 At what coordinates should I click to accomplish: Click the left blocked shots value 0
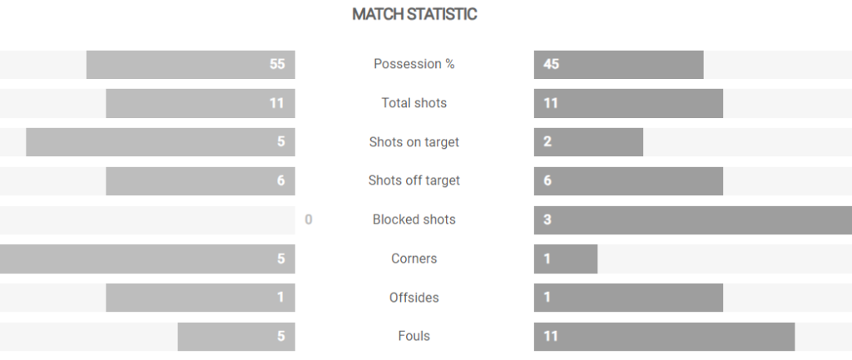pyautogui.click(x=309, y=220)
